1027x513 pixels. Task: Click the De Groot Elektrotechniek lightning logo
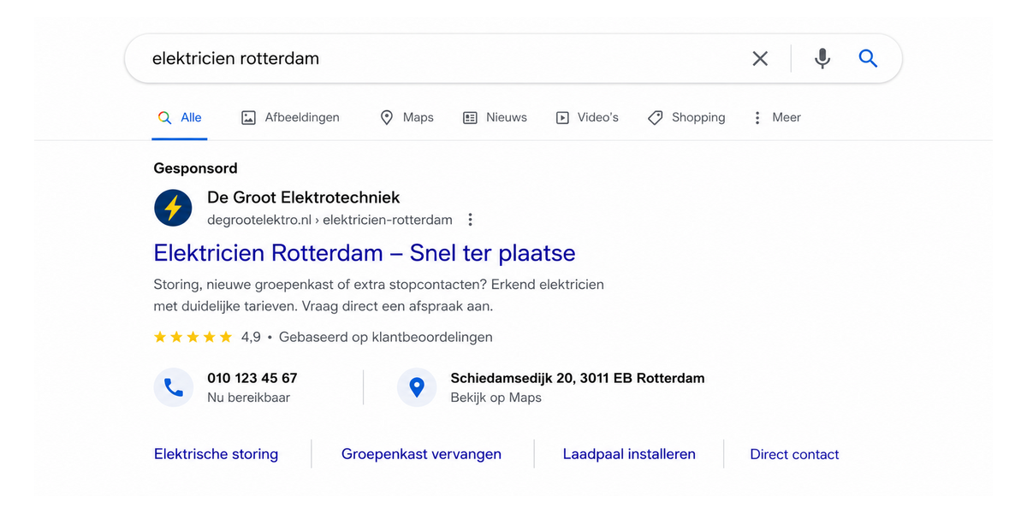pyautogui.click(x=173, y=208)
